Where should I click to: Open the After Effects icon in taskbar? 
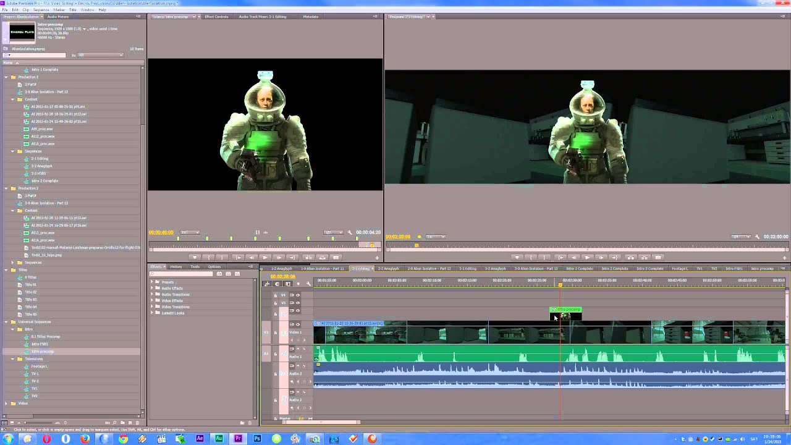200,439
